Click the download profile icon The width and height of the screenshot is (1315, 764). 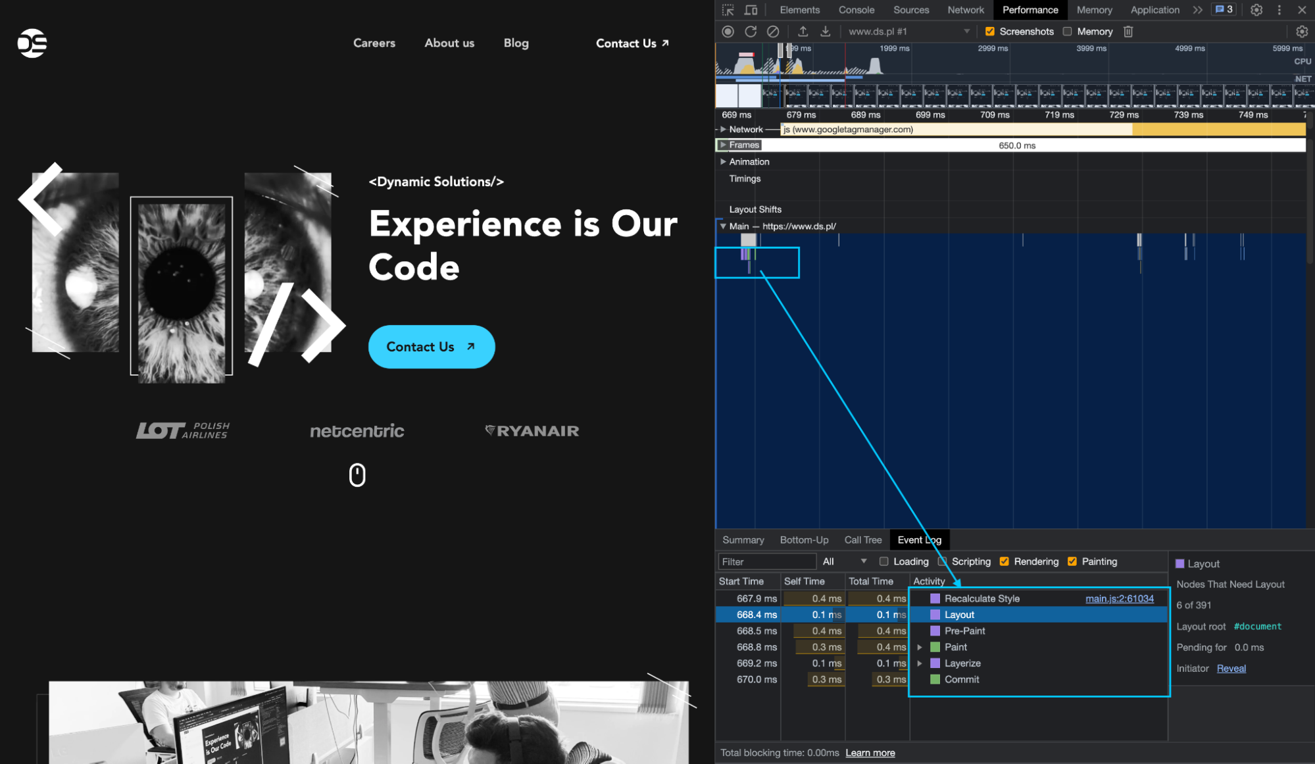pyautogui.click(x=825, y=32)
